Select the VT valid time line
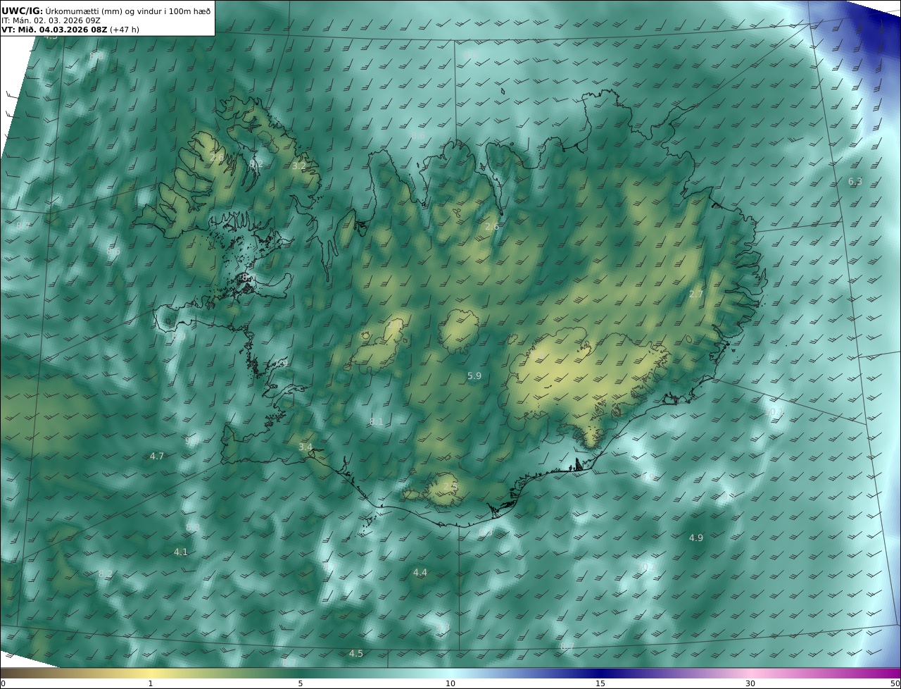The image size is (901, 689). [x=70, y=30]
